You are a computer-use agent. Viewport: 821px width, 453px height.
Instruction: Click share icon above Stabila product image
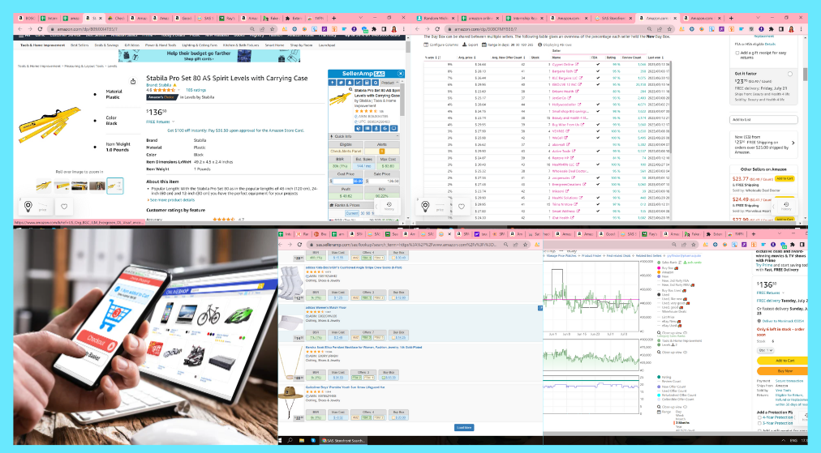click(133, 82)
